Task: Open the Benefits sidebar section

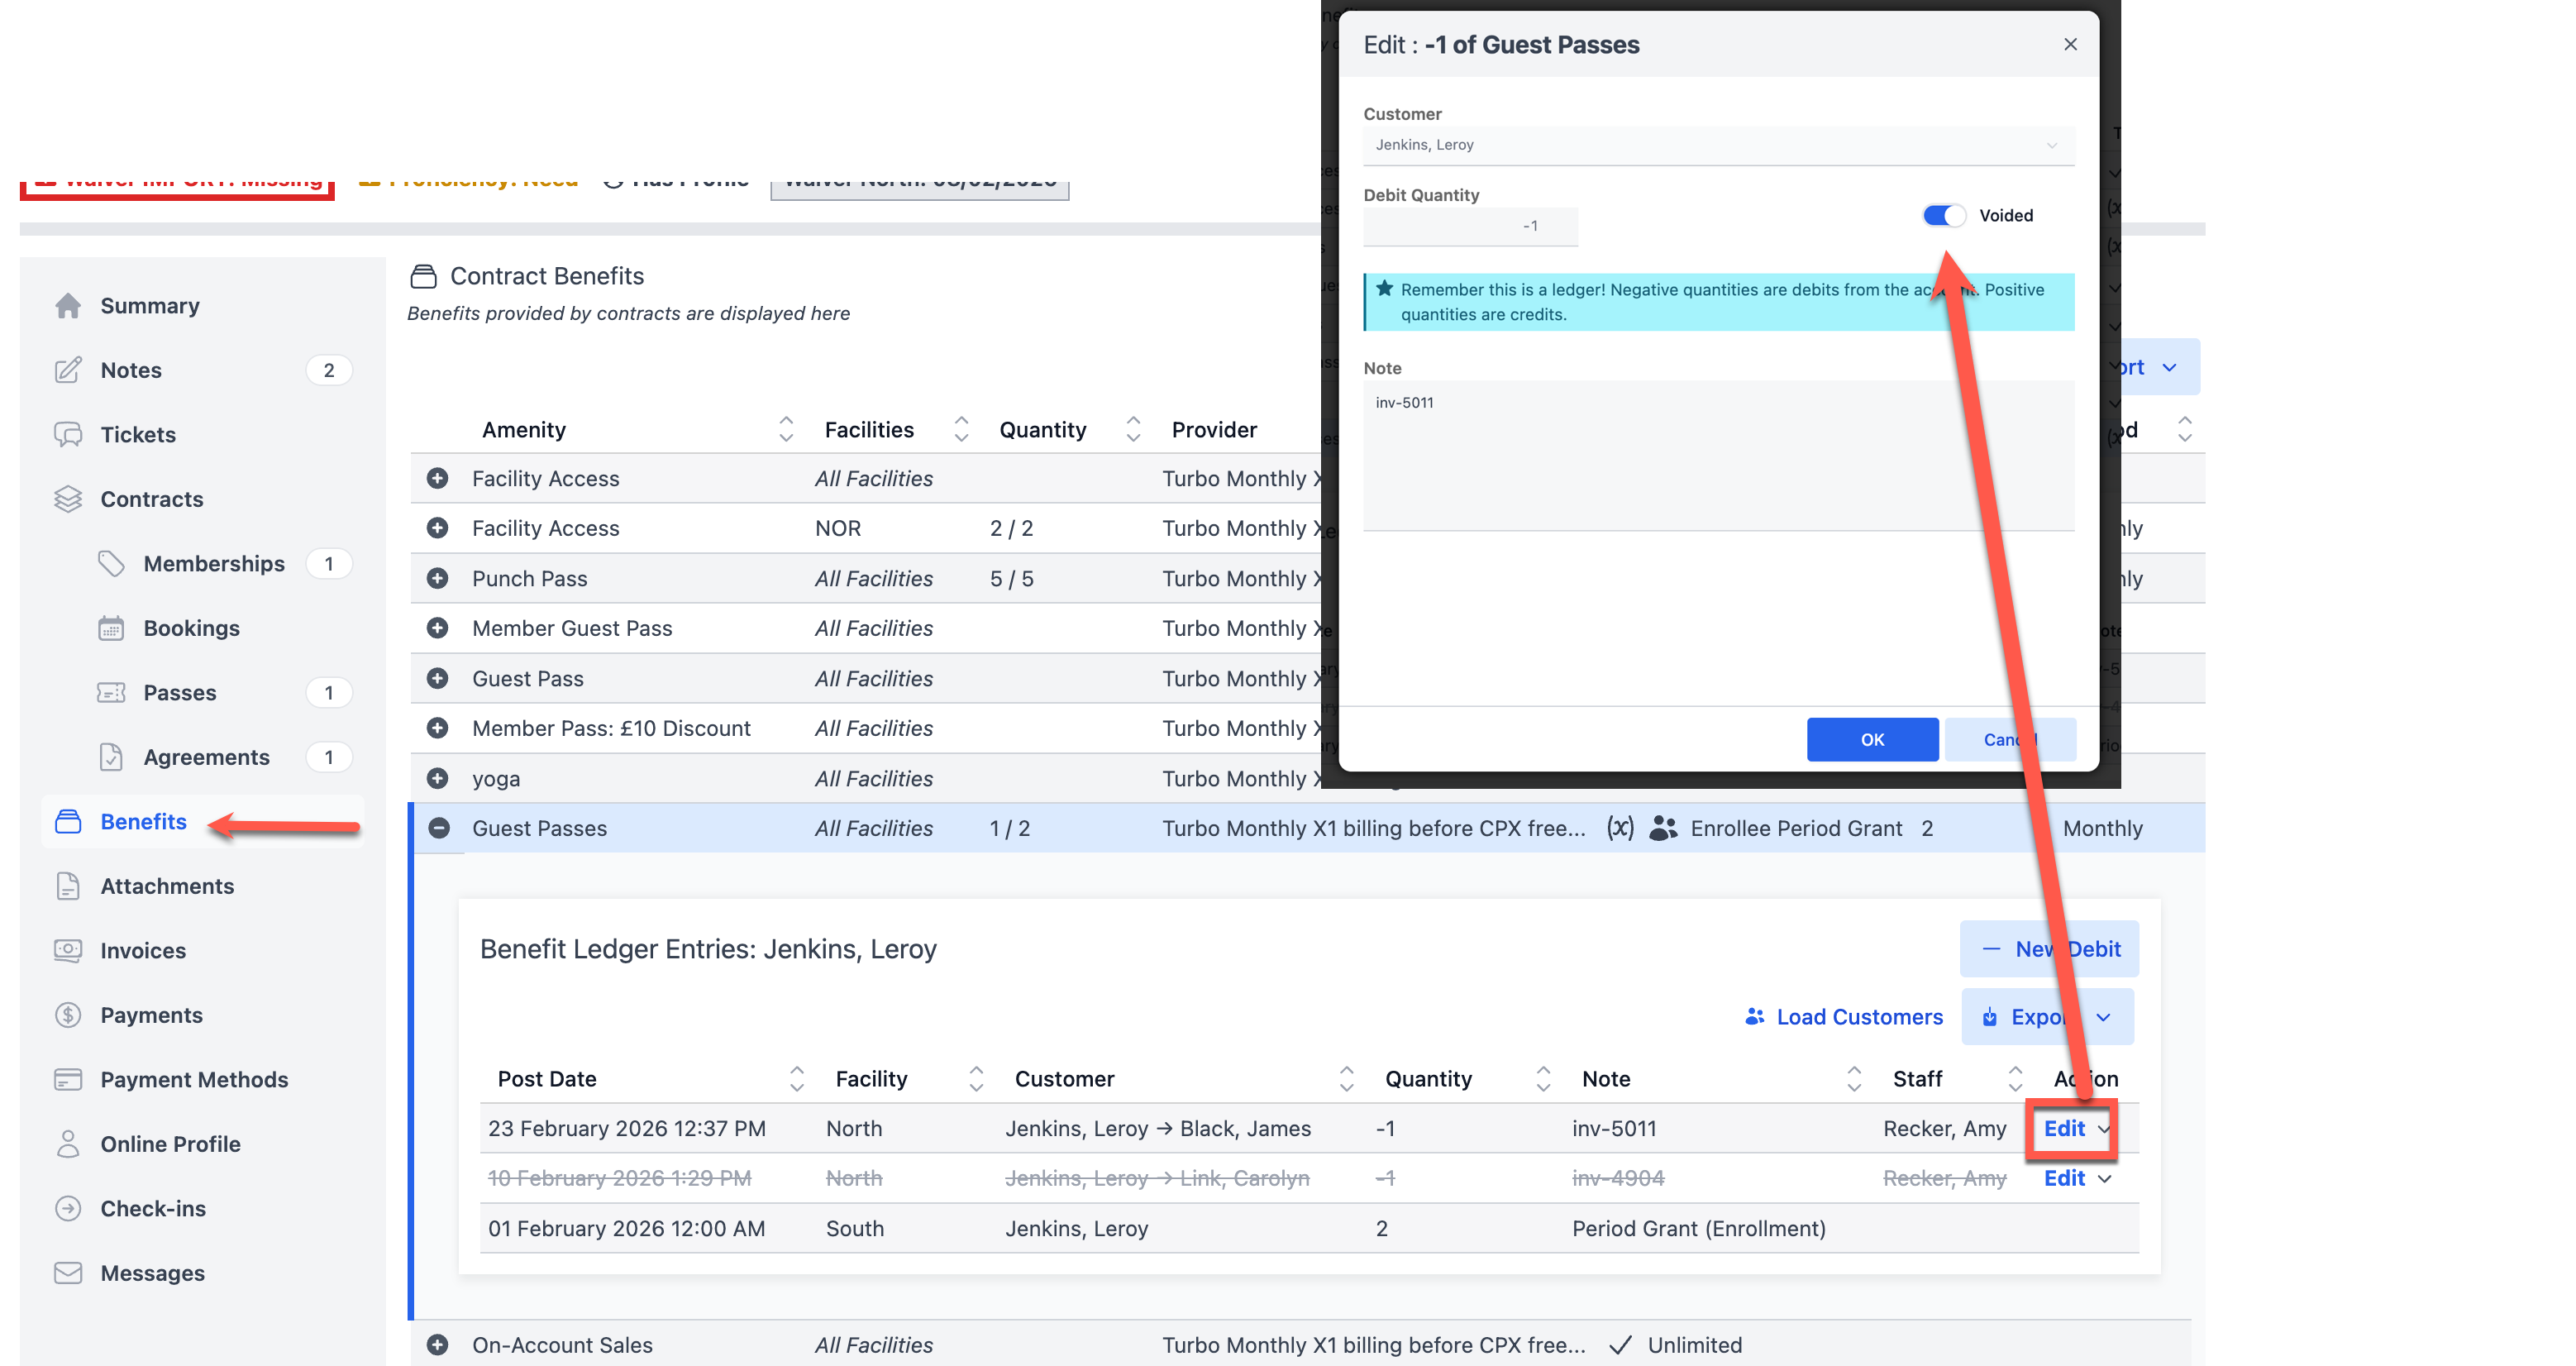Action: point(144,822)
